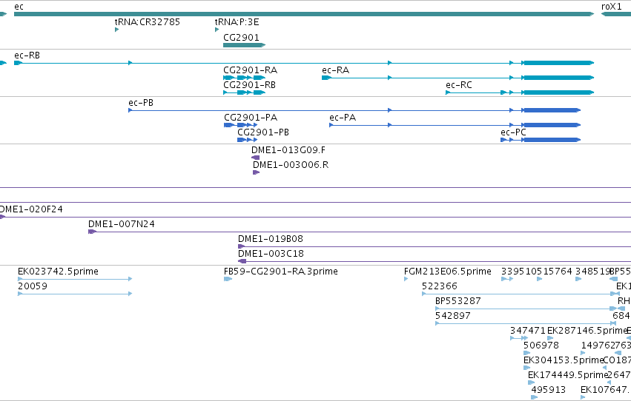Select the ec-RB transcript label

click(27, 55)
